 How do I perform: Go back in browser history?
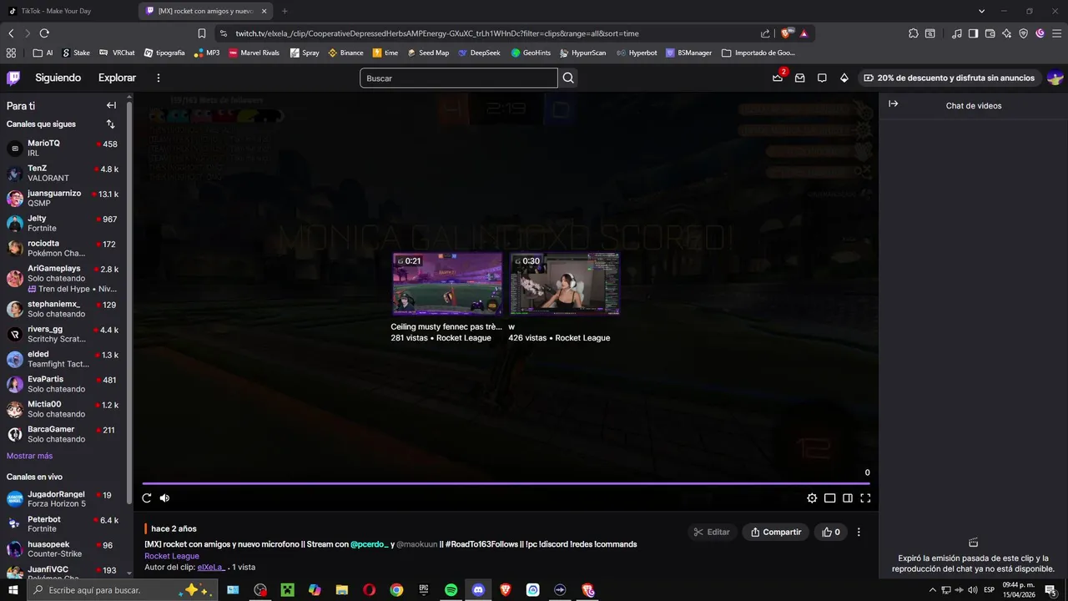coord(11,33)
